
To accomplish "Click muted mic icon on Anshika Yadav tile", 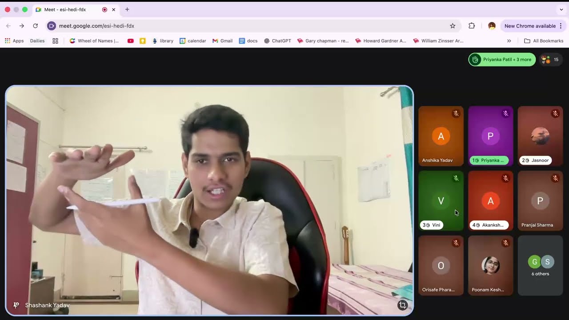I will pos(456,114).
